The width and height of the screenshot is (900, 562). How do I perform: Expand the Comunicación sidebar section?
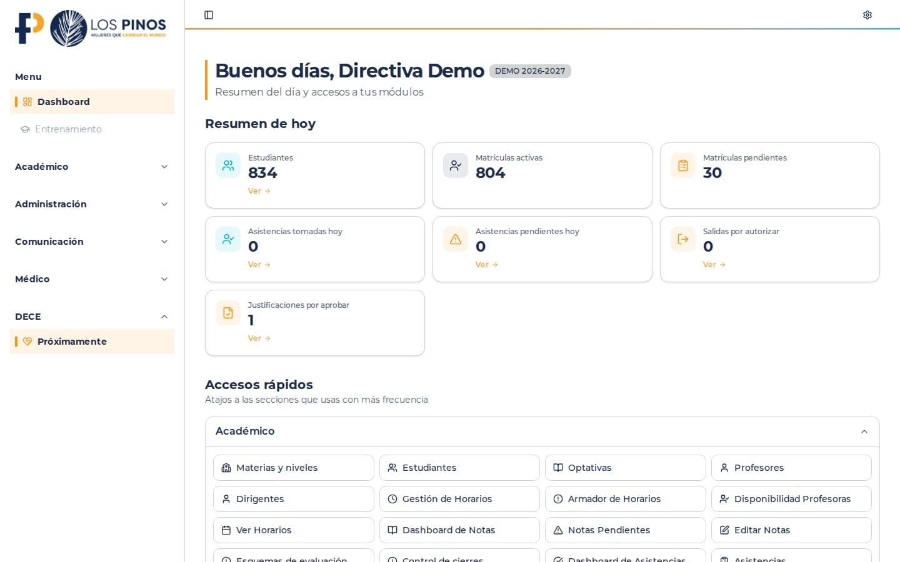92,242
